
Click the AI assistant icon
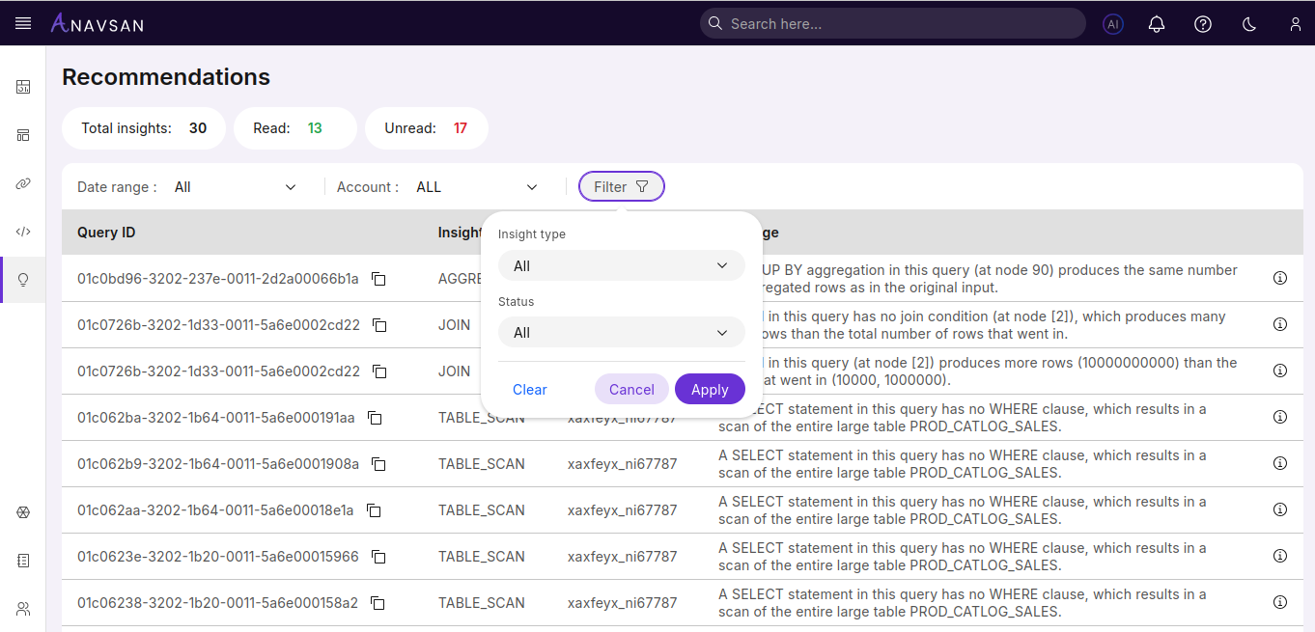[x=1113, y=24]
